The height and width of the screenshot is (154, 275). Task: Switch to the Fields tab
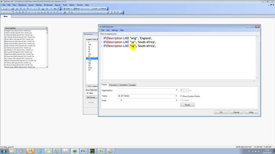coord(104,85)
